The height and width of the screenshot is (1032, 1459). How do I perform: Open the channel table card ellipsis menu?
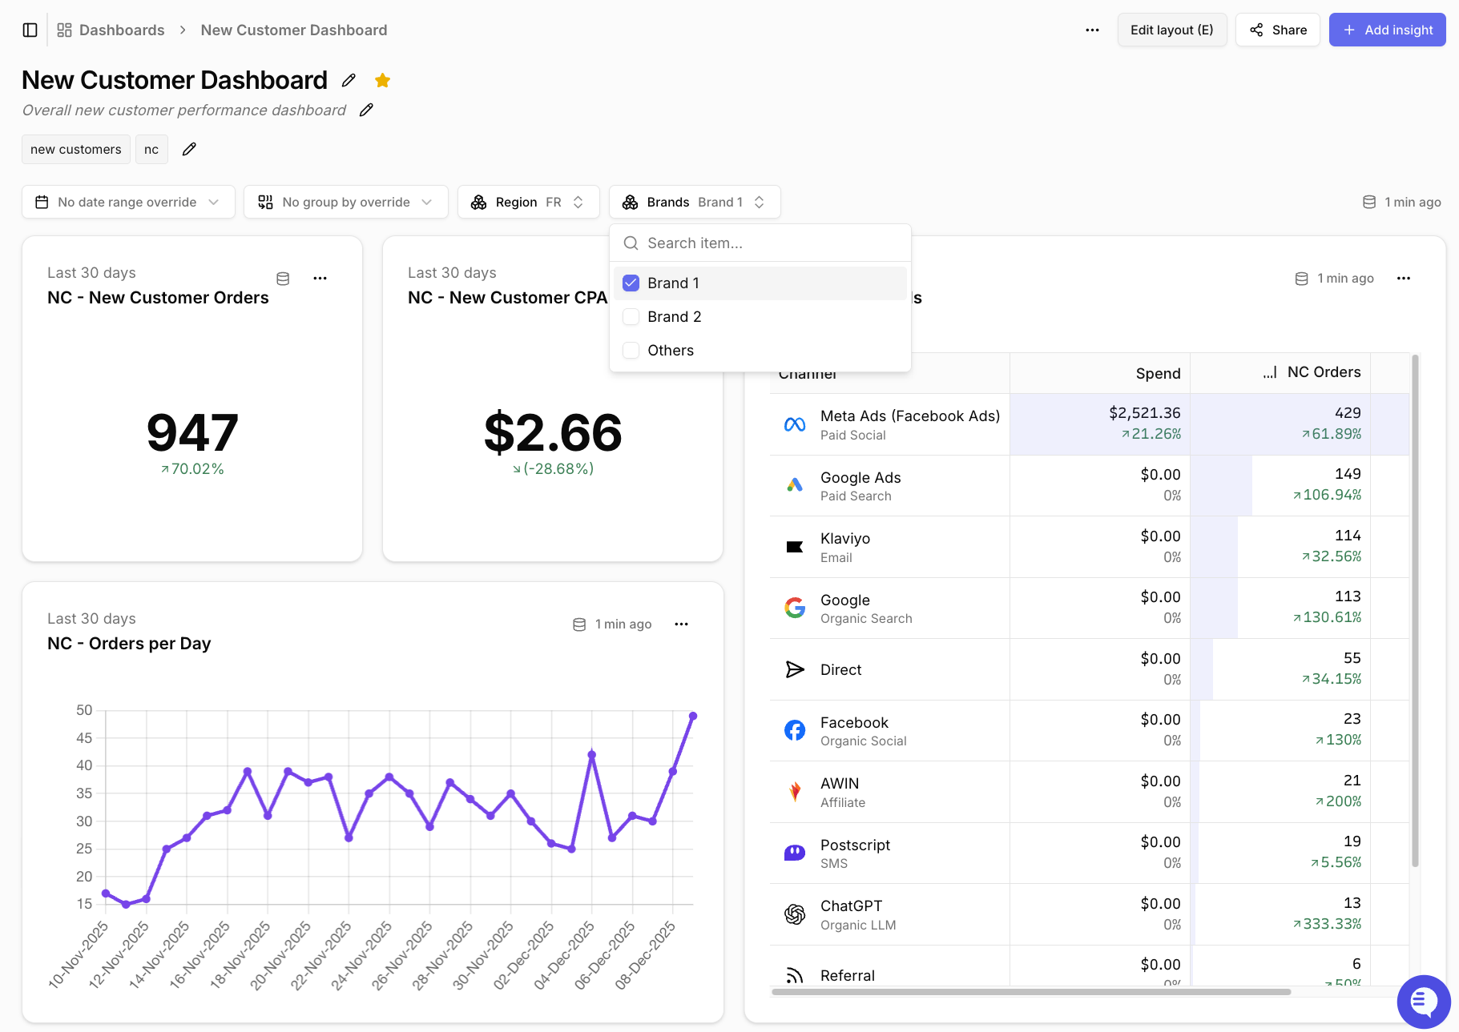[x=1404, y=279]
